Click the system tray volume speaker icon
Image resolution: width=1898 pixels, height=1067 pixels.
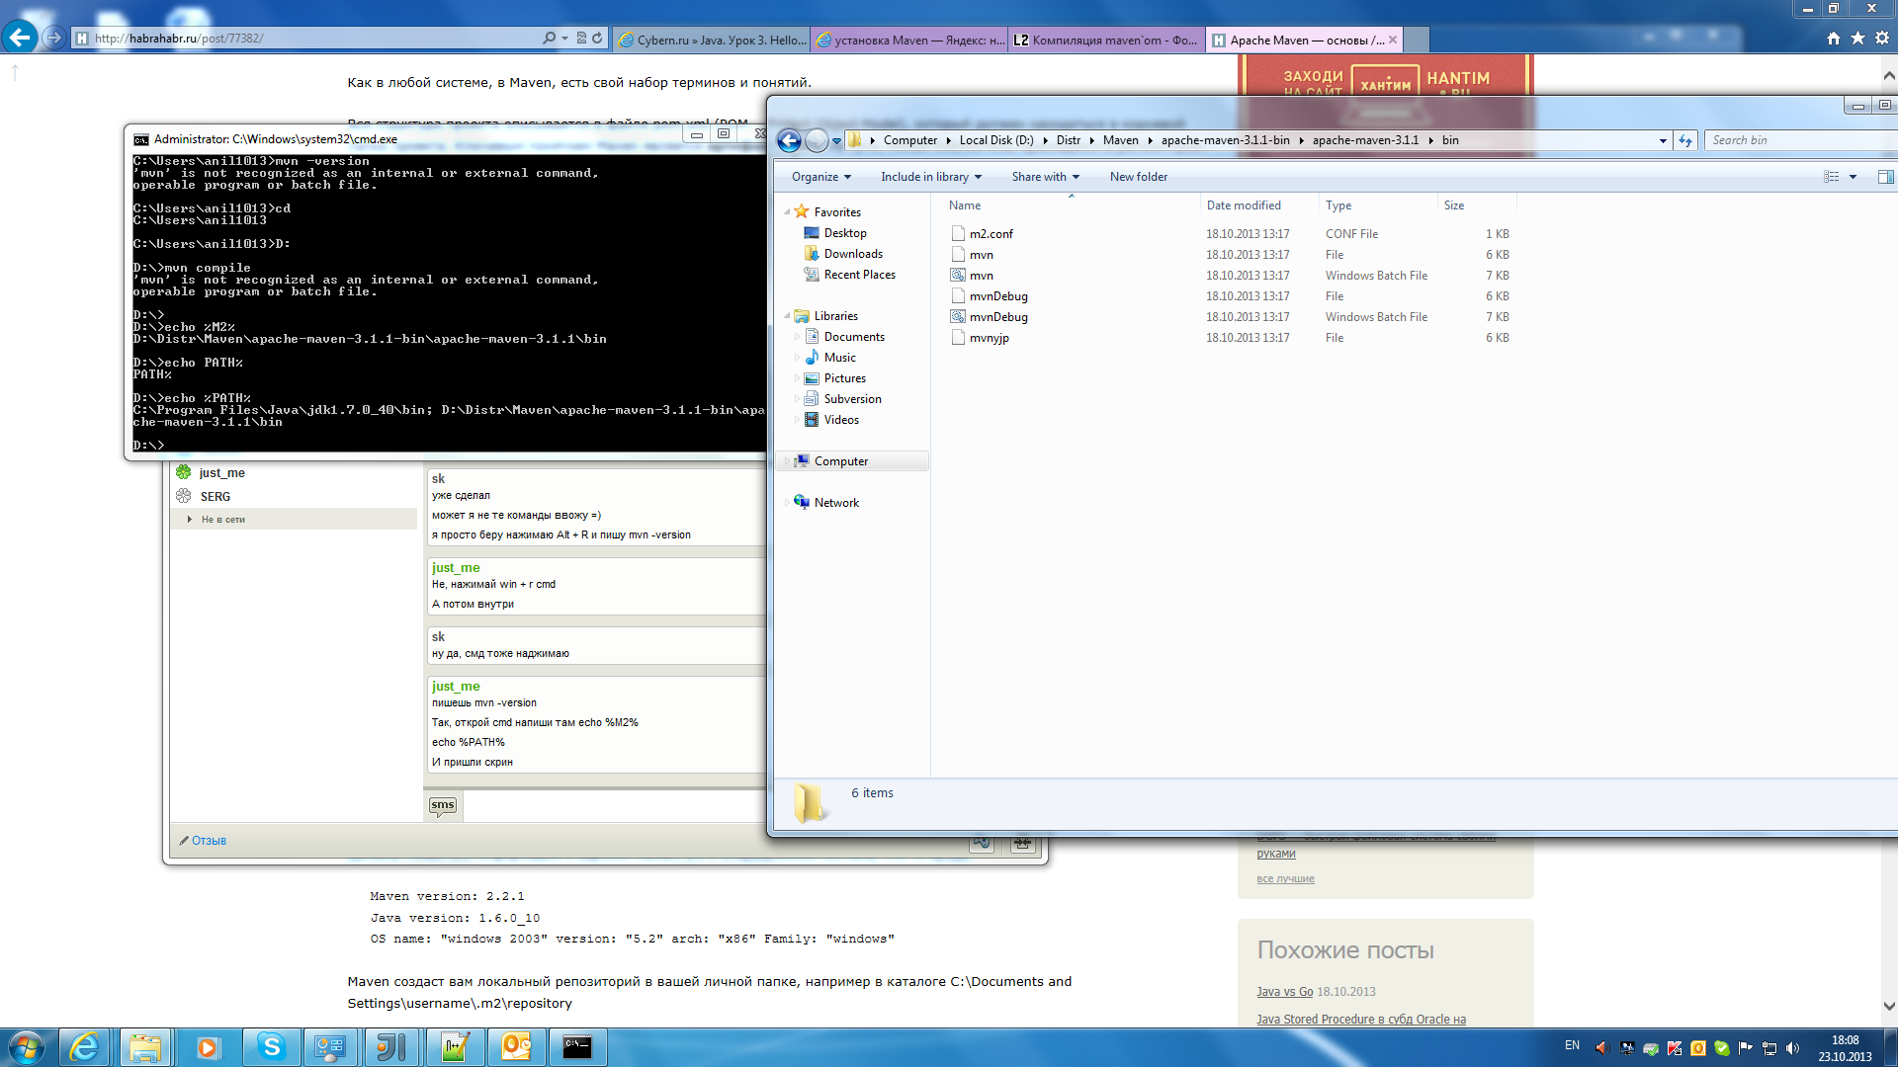click(1793, 1048)
